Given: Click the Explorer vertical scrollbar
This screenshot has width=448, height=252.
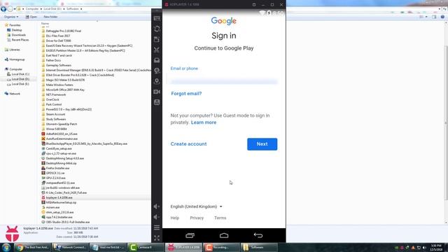Looking at the screenshot, I should (446, 123).
